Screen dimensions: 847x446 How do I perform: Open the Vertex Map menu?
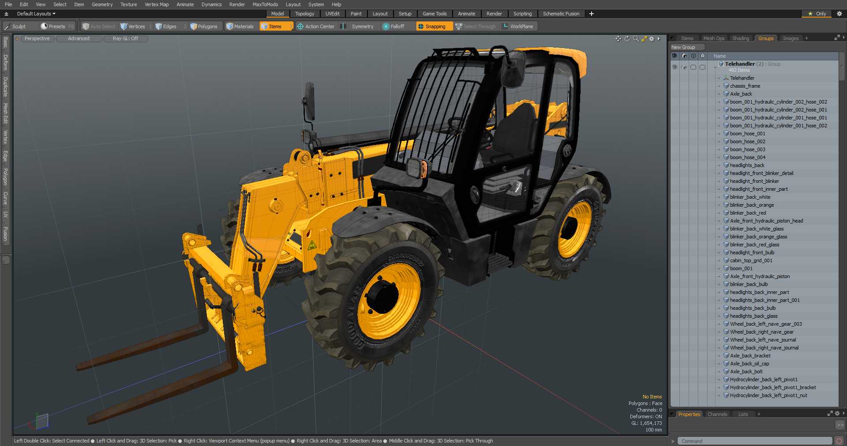[x=157, y=4]
